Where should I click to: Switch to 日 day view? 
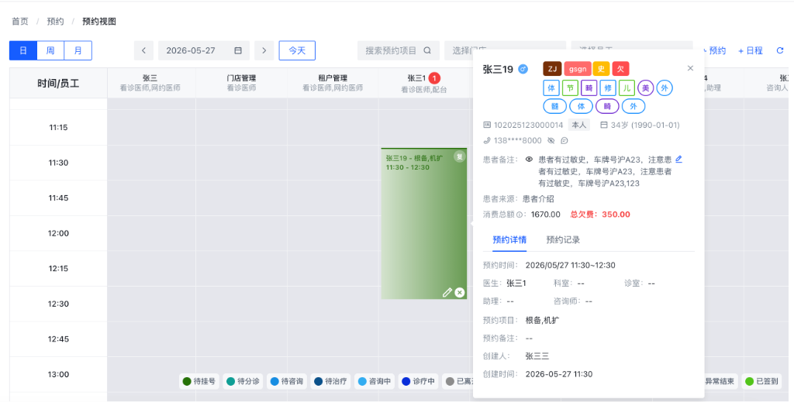(23, 50)
